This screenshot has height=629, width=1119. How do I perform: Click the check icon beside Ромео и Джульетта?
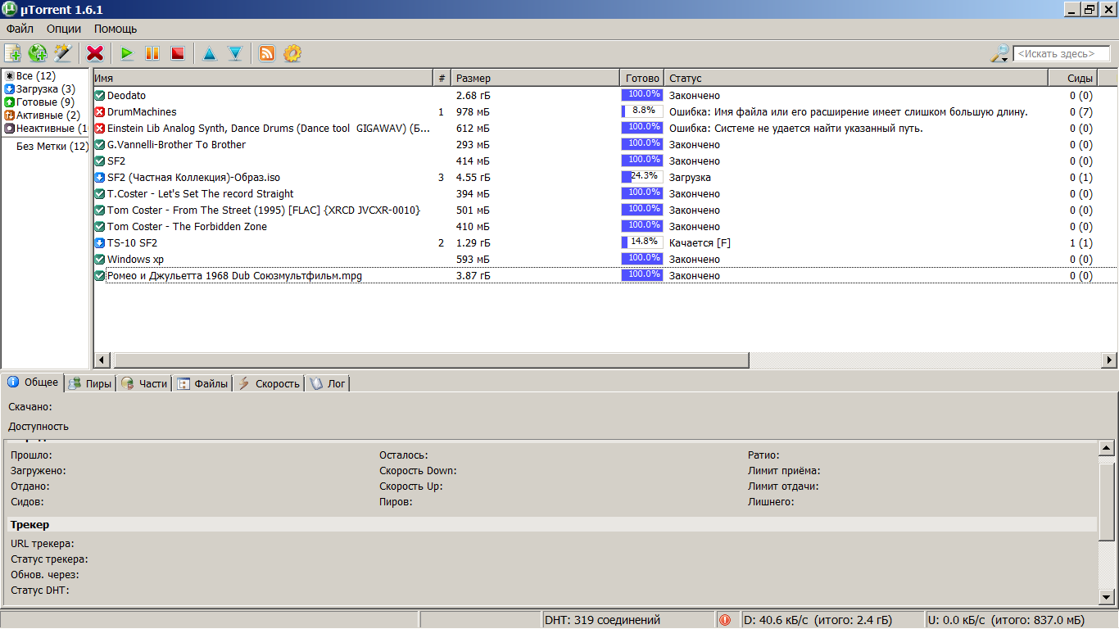click(x=100, y=276)
